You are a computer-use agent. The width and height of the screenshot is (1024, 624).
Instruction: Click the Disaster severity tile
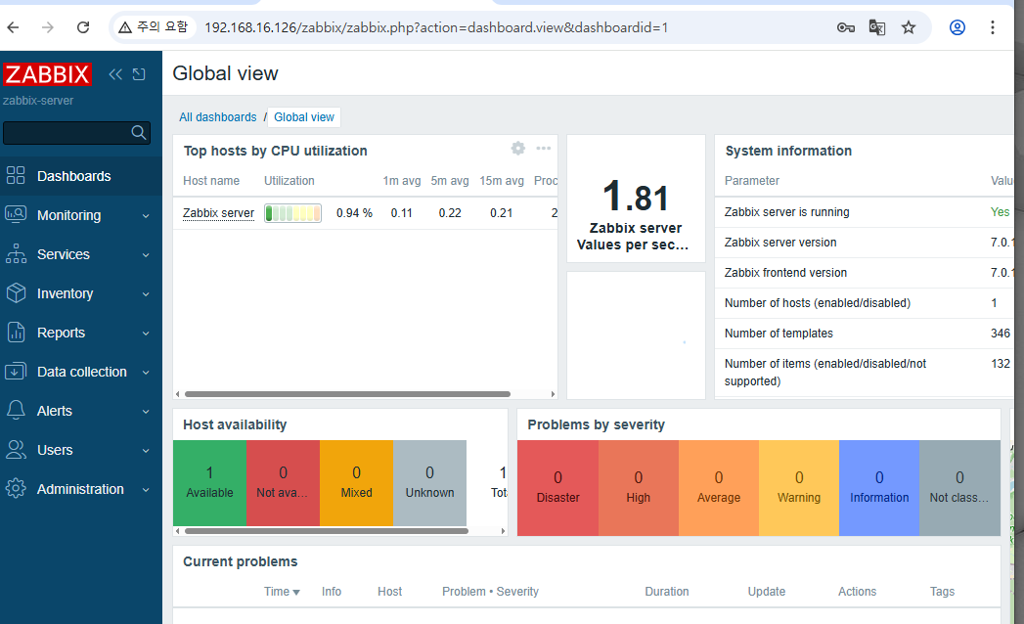(x=557, y=488)
